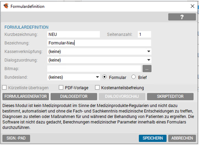
Task: Click the Bezeichnung field with Formular-Neu
Action: point(99,43)
